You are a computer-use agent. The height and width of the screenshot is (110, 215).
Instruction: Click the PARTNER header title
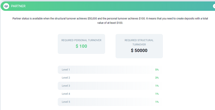pos(18,6)
